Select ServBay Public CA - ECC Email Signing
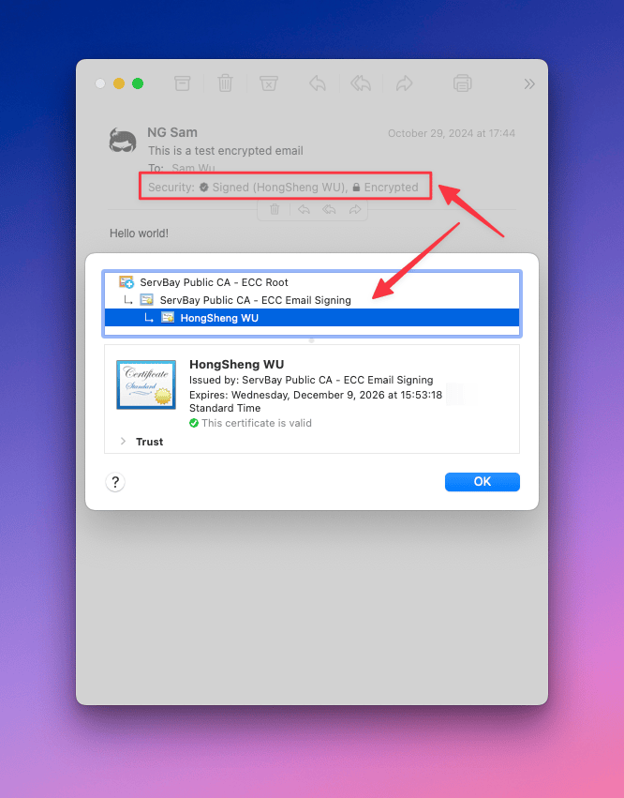Image resolution: width=624 pixels, height=798 pixels. click(312, 300)
